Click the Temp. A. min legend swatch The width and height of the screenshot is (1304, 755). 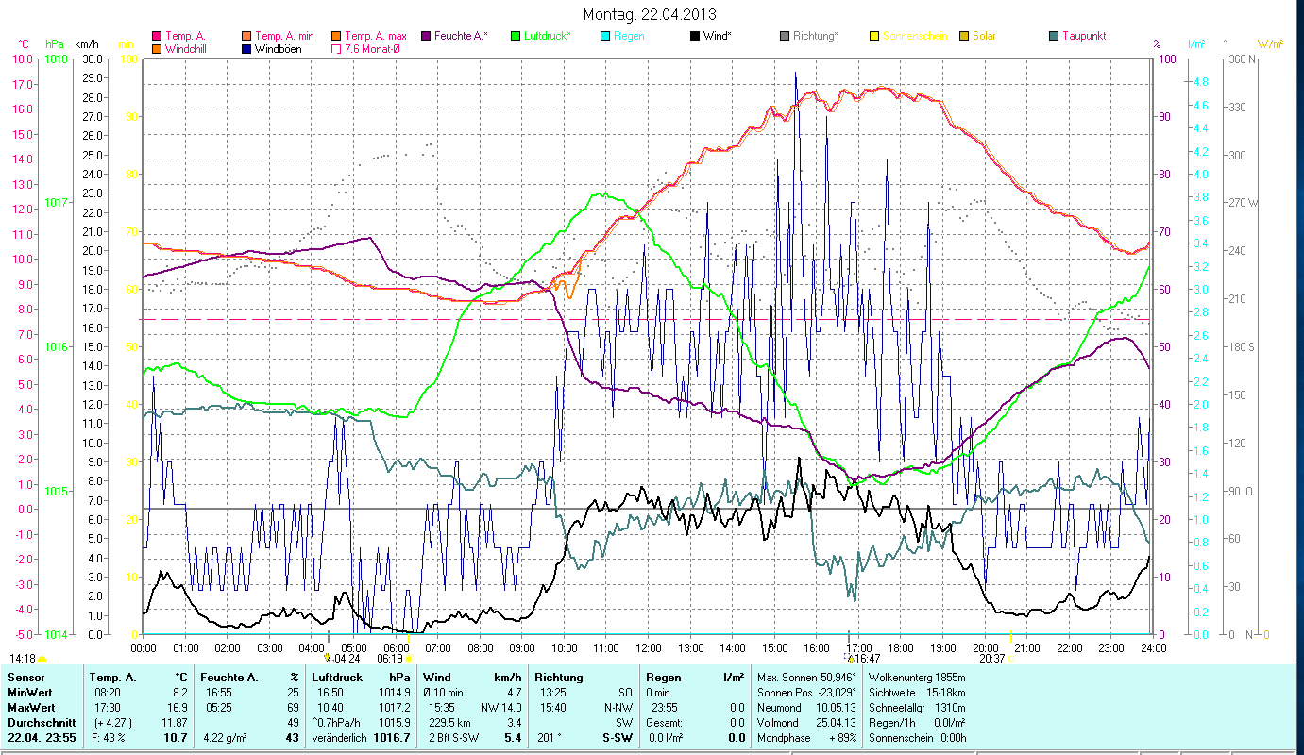pyautogui.click(x=247, y=36)
